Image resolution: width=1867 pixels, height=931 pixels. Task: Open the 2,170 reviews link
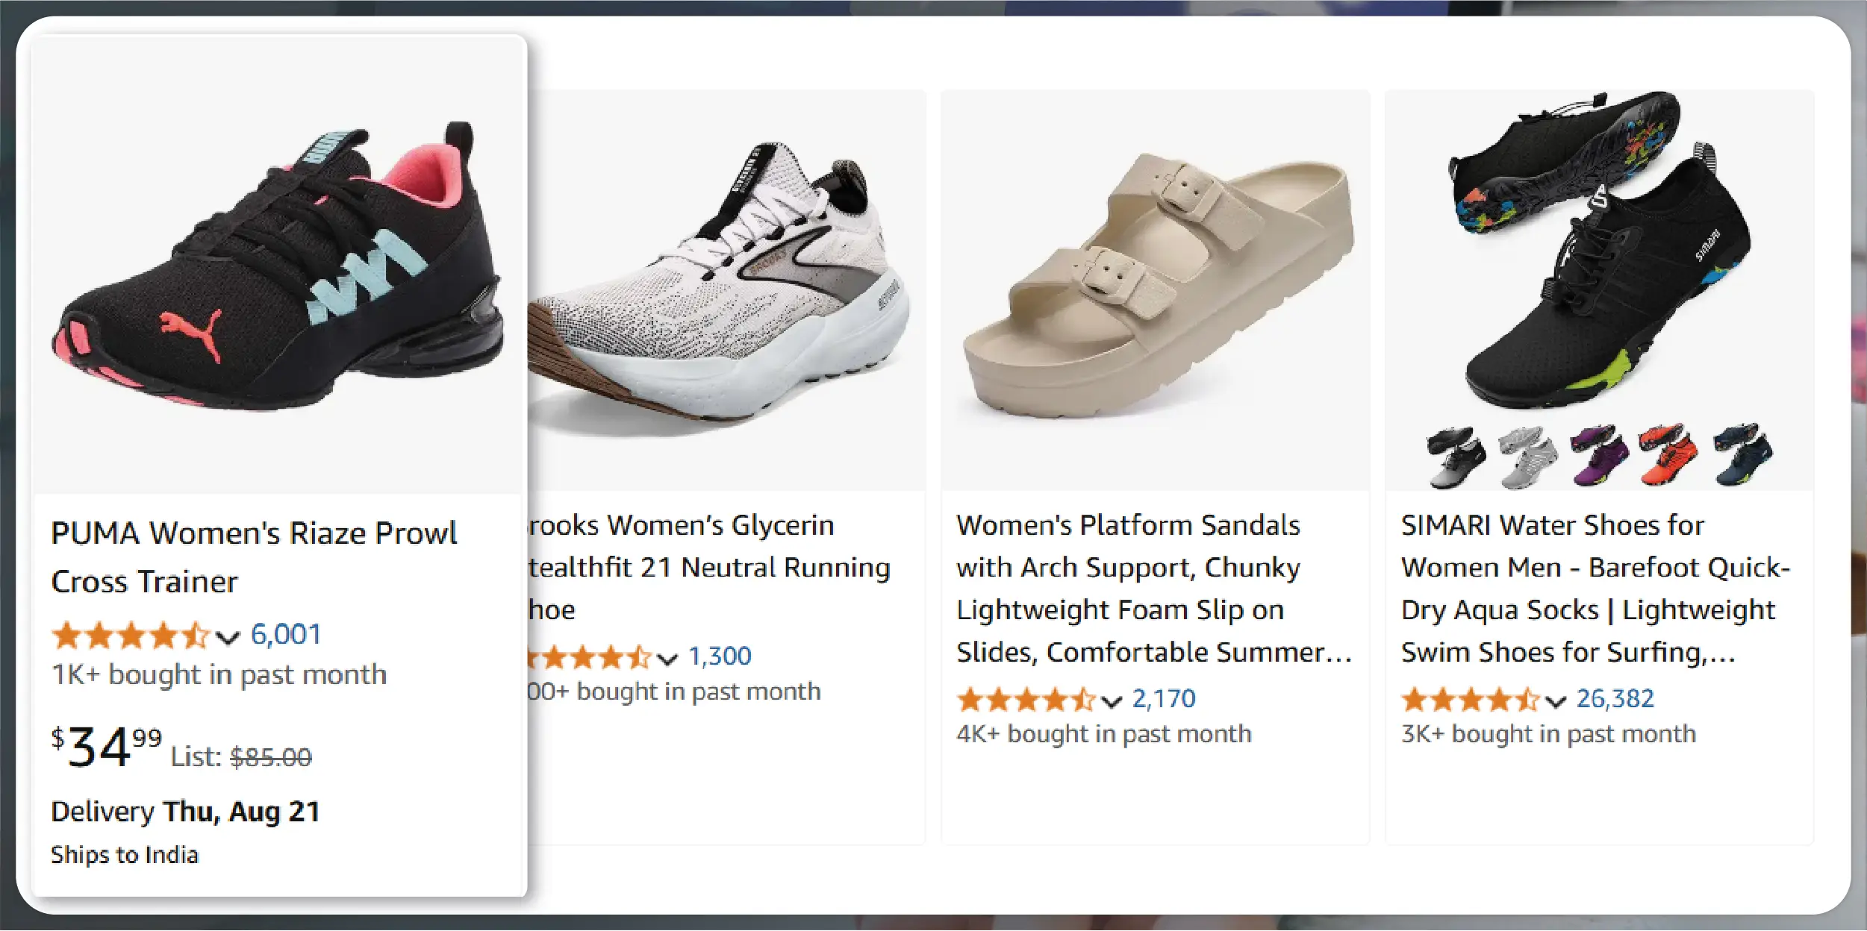1164,698
